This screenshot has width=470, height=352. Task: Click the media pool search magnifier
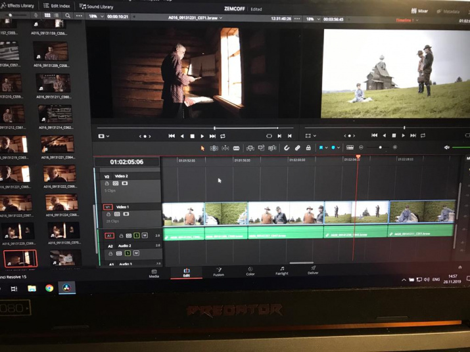(x=68, y=16)
